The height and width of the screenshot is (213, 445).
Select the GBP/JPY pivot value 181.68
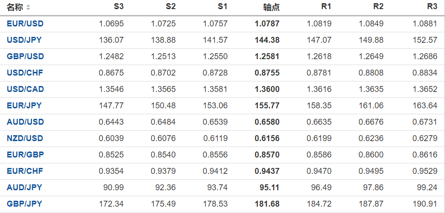pos(268,204)
